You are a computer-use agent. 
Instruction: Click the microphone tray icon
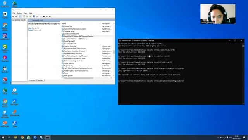click(227, 137)
